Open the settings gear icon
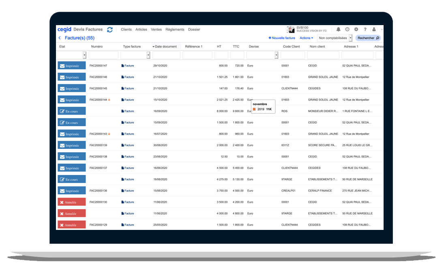444x272 pixels. point(356,29)
